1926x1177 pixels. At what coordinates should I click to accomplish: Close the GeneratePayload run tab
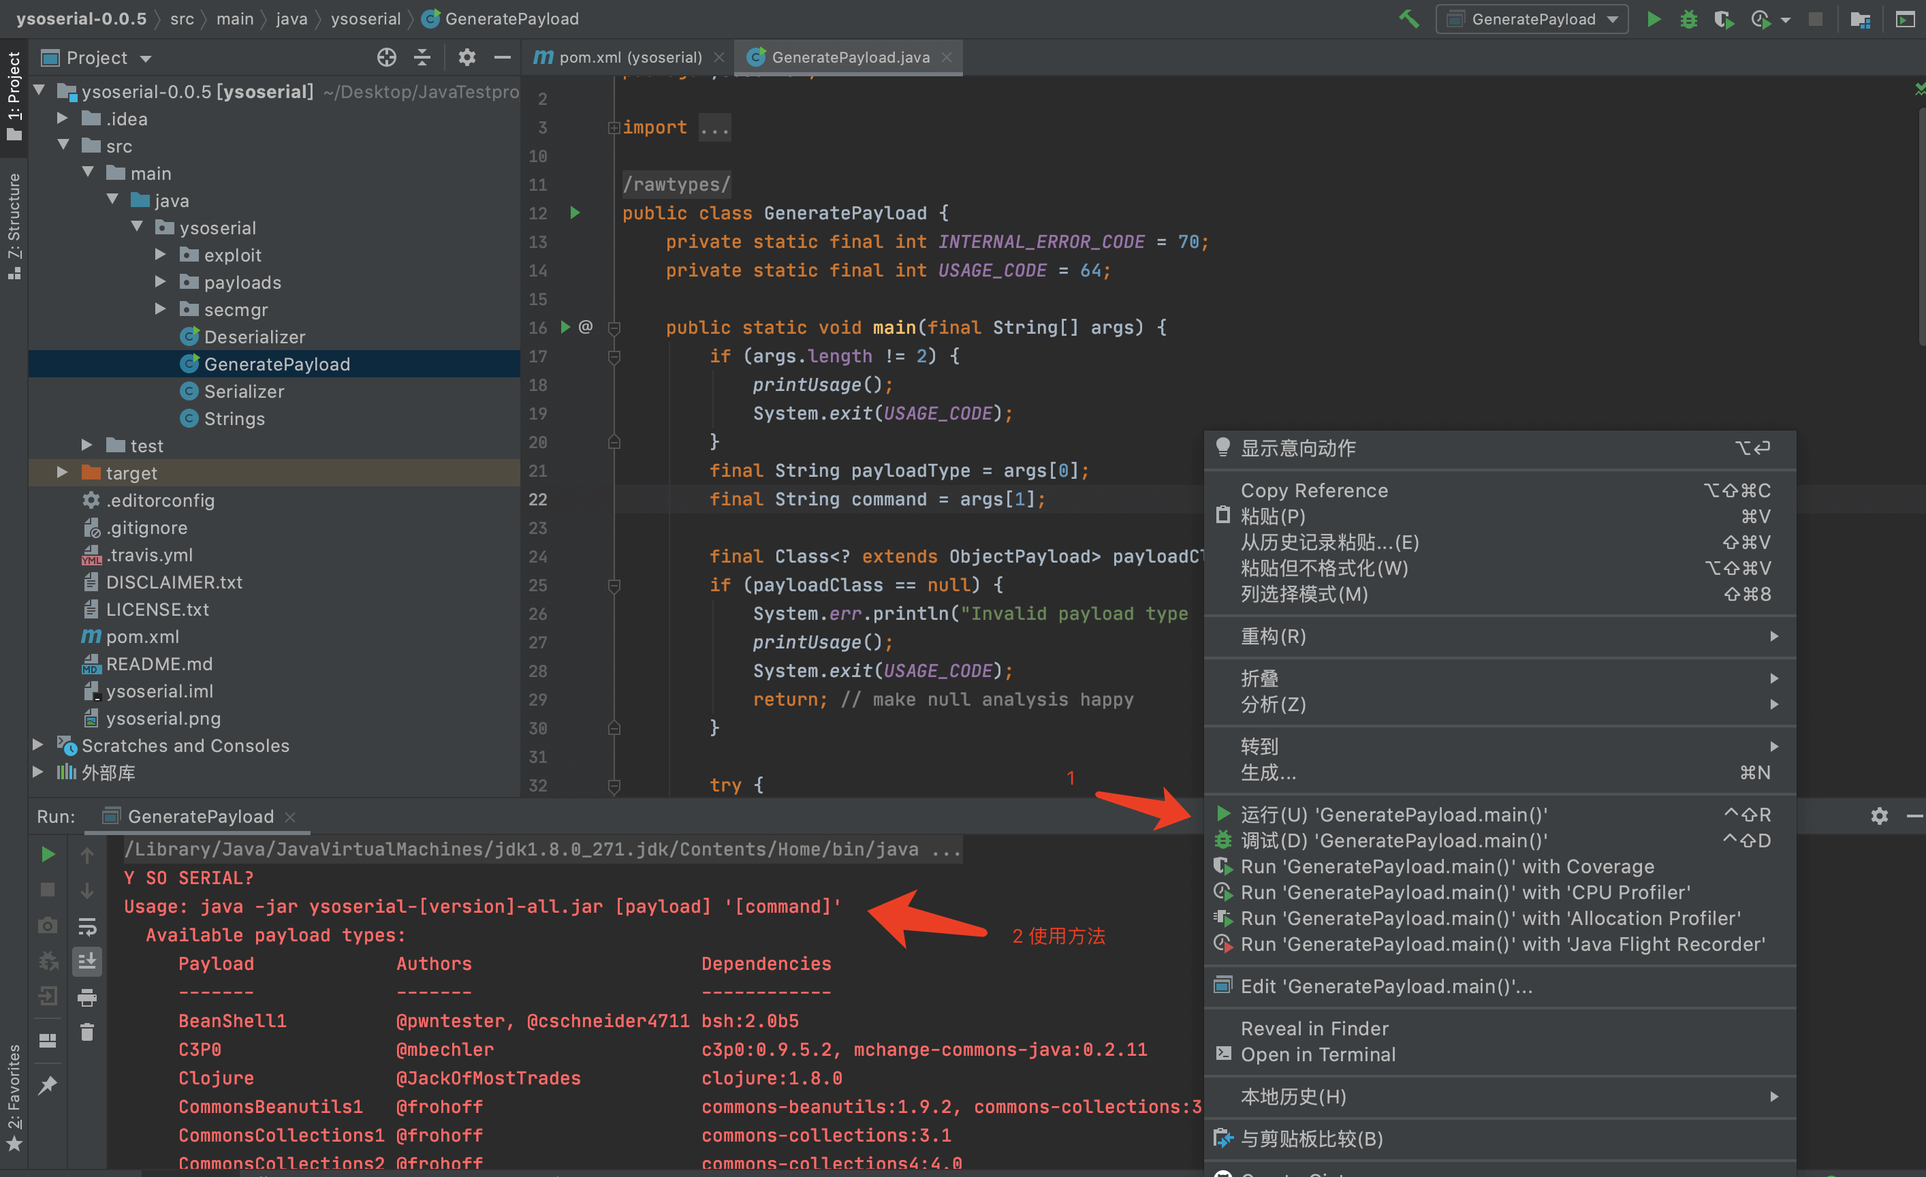point(290,817)
